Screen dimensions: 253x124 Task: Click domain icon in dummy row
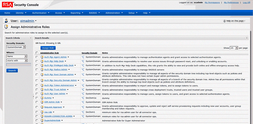83,98
